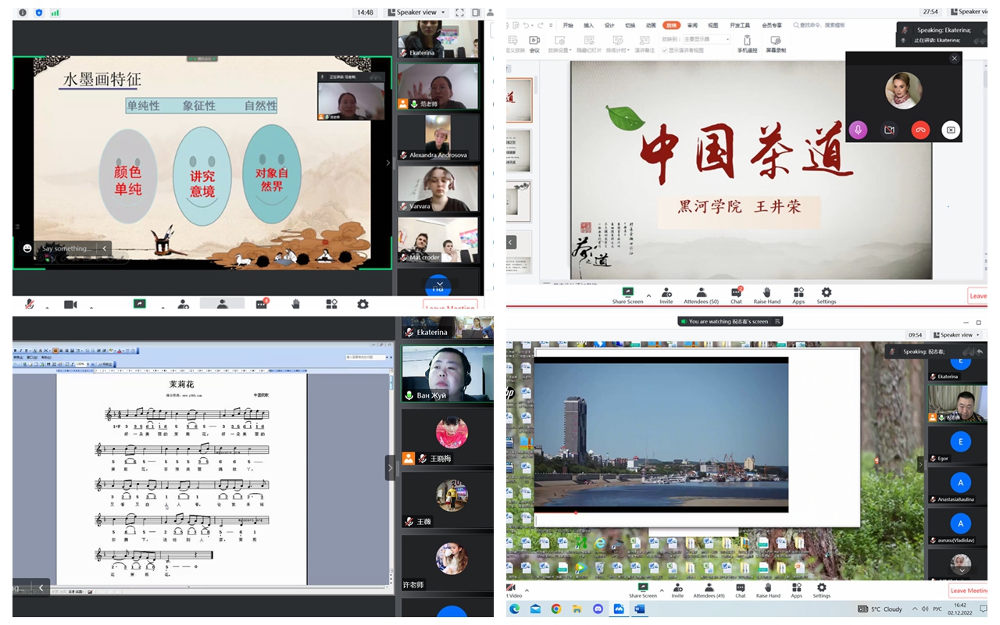Open the Attendees (50) panel

tap(701, 295)
